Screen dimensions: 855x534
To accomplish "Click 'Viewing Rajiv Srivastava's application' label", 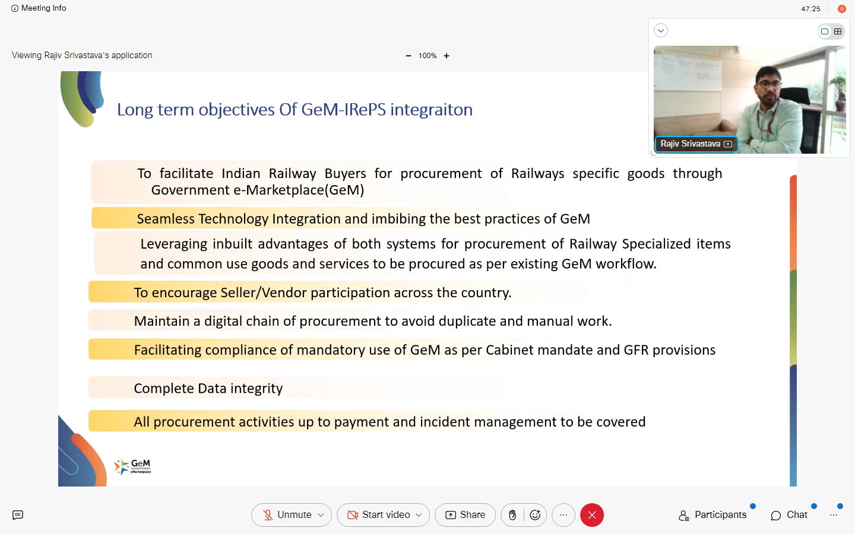I will (82, 55).
